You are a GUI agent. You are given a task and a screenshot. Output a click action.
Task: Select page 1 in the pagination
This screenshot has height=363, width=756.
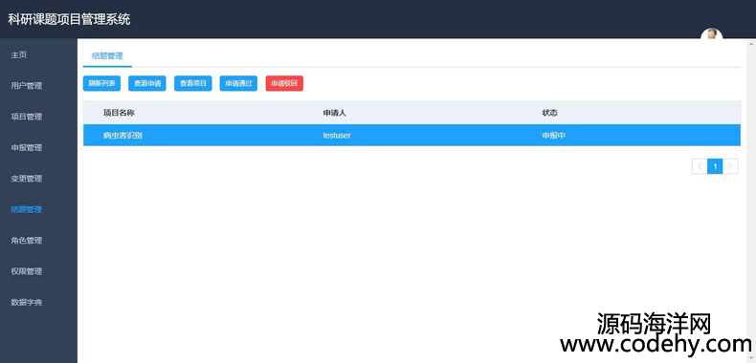715,166
